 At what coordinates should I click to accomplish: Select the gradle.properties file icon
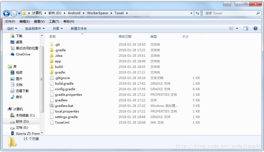click(52, 94)
